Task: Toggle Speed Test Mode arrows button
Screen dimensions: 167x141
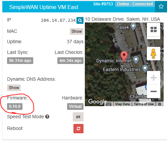Action: (78, 117)
